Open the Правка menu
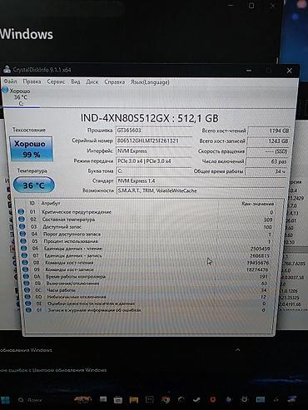Viewport: 308px width, 410px height. point(32,82)
